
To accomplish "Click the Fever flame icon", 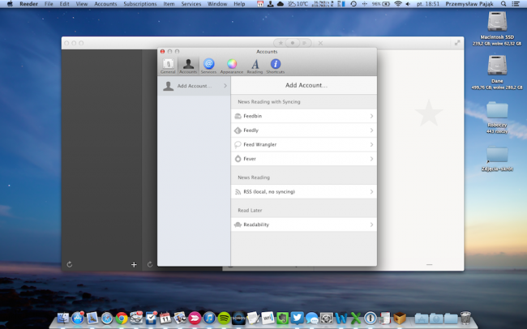I will click(x=238, y=159).
